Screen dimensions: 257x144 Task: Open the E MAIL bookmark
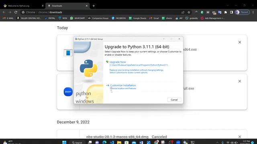[8, 18]
